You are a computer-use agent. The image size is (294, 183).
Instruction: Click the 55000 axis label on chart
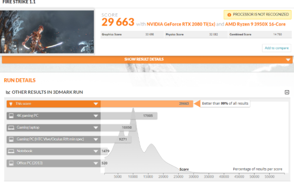pyautogui.click(x=269, y=177)
